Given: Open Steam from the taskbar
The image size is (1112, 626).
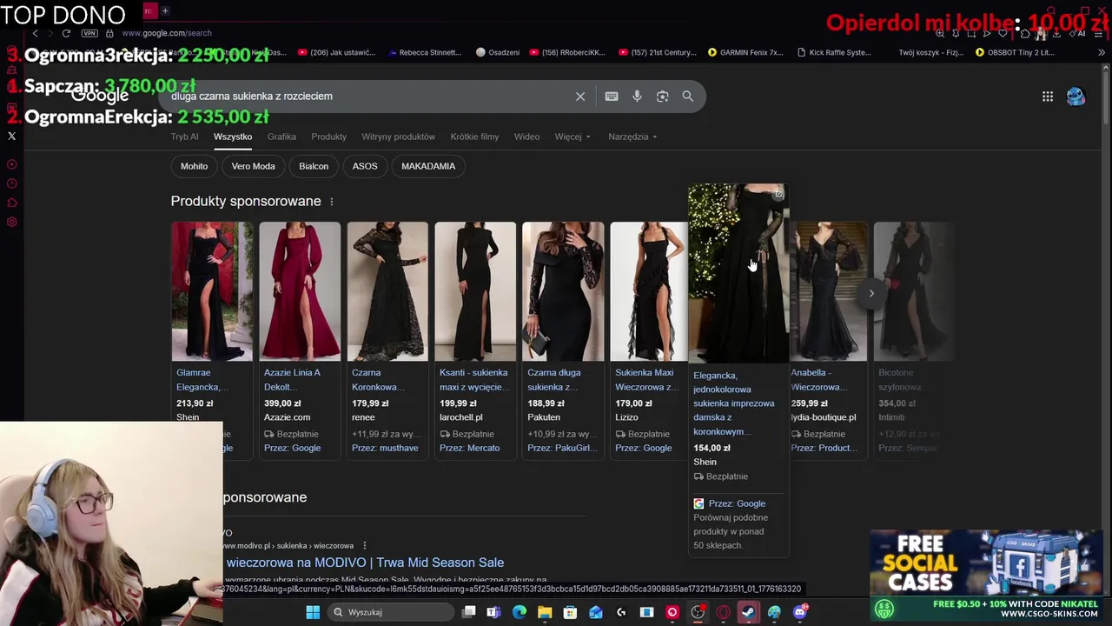Looking at the screenshot, I should pos(748,612).
